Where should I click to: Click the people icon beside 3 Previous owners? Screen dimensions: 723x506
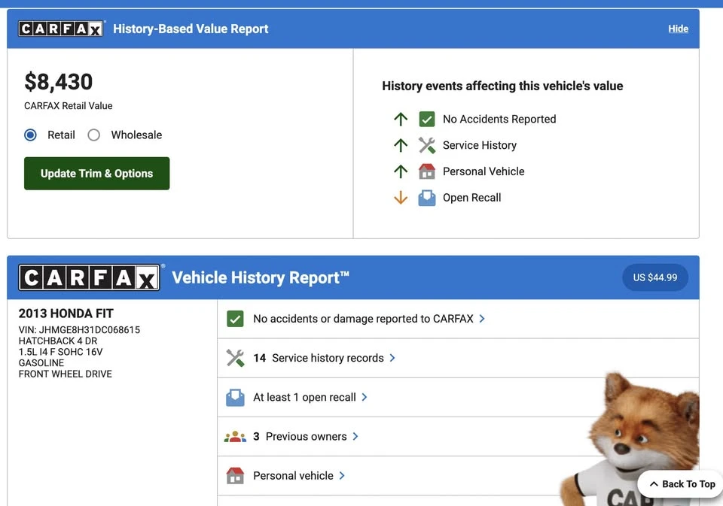coord(235,437)
